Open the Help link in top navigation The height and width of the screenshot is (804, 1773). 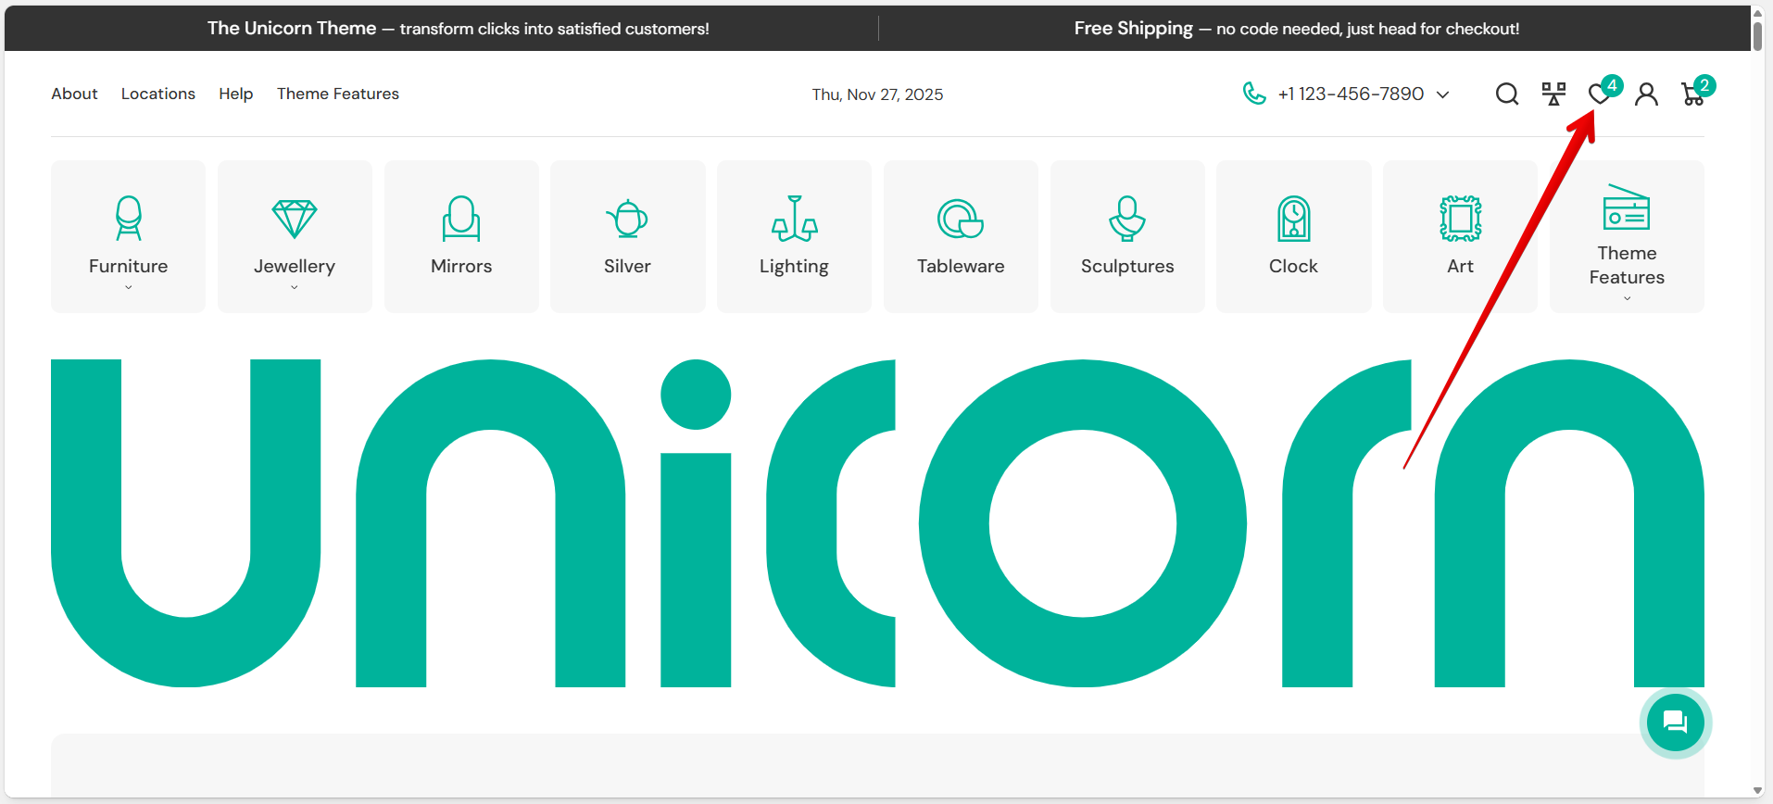tap(235, 94)
